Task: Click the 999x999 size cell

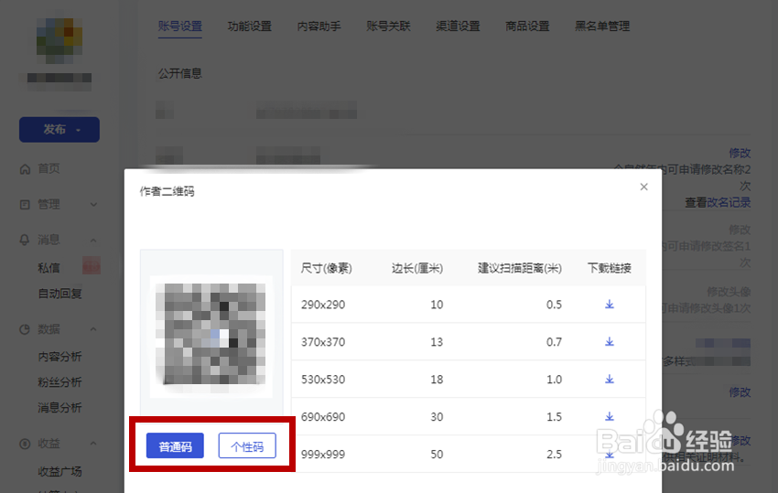Action: (x=323, y=455)
